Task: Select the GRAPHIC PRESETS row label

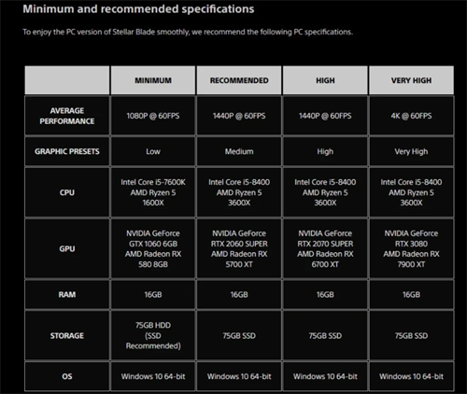Action: 67,151
